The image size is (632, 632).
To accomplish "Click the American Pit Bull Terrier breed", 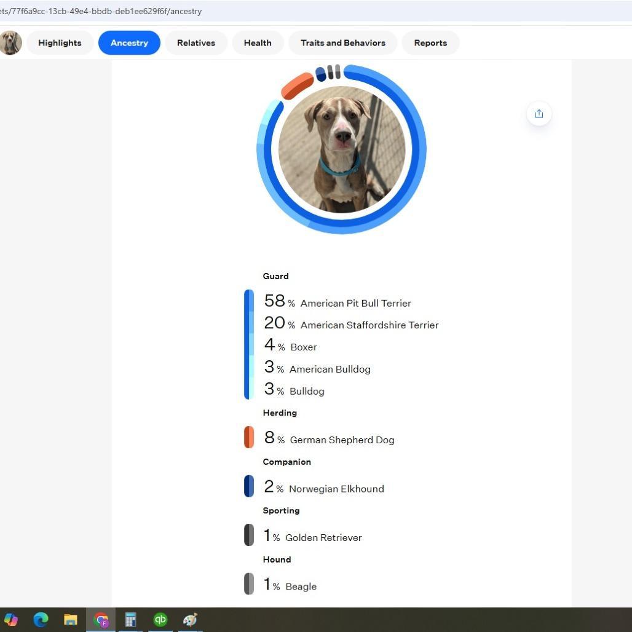I will pyautogui.click(x=355, y=303).
